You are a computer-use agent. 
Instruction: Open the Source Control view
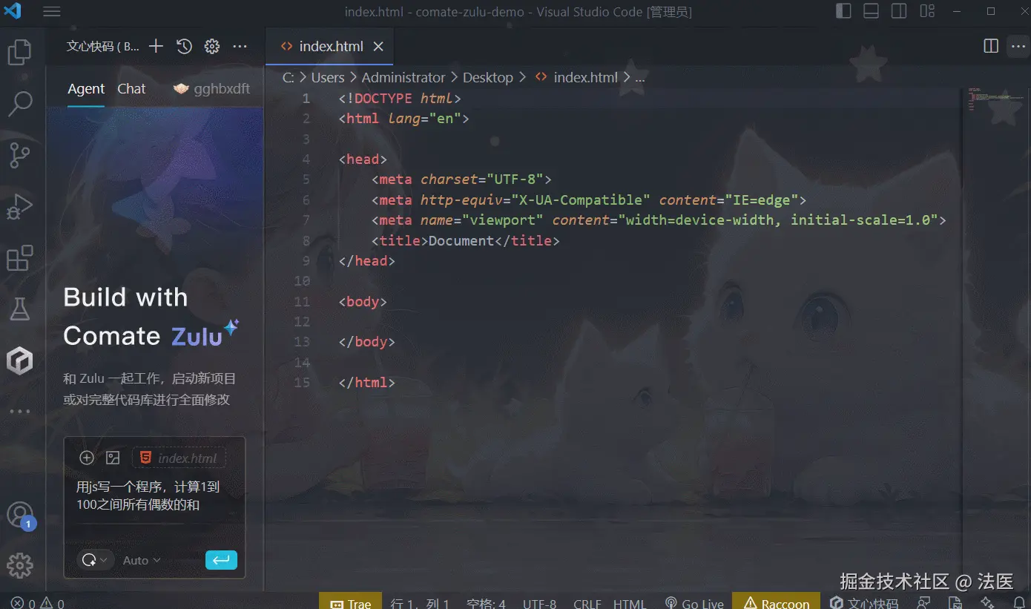pos(19,155)
